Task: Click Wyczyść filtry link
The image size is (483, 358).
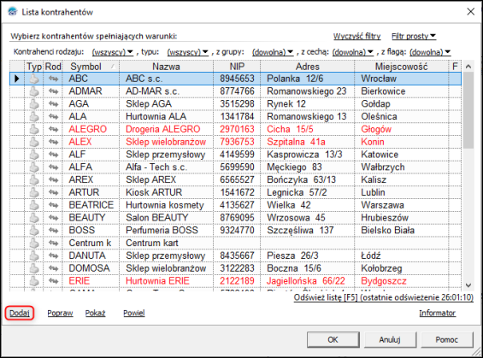Action: [x=356, y=37]
